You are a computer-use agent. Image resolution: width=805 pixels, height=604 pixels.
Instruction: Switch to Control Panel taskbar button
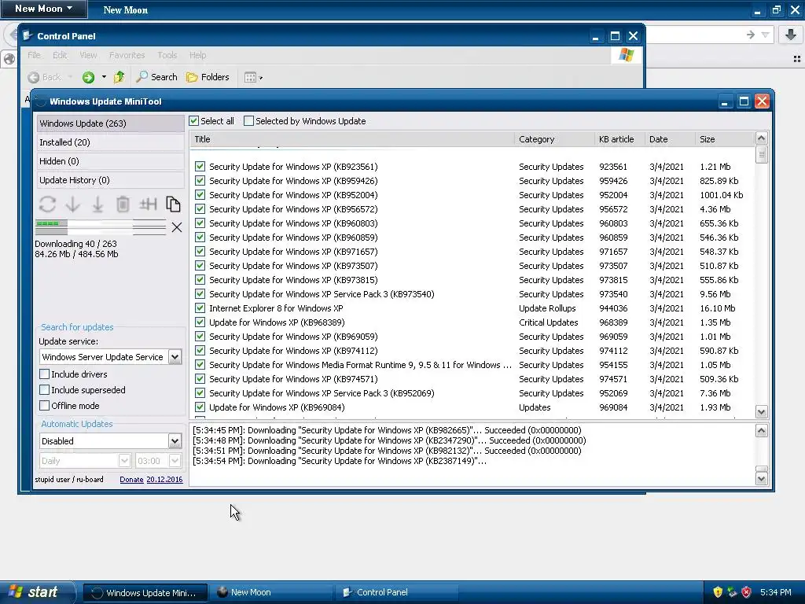tap(398, 592)
